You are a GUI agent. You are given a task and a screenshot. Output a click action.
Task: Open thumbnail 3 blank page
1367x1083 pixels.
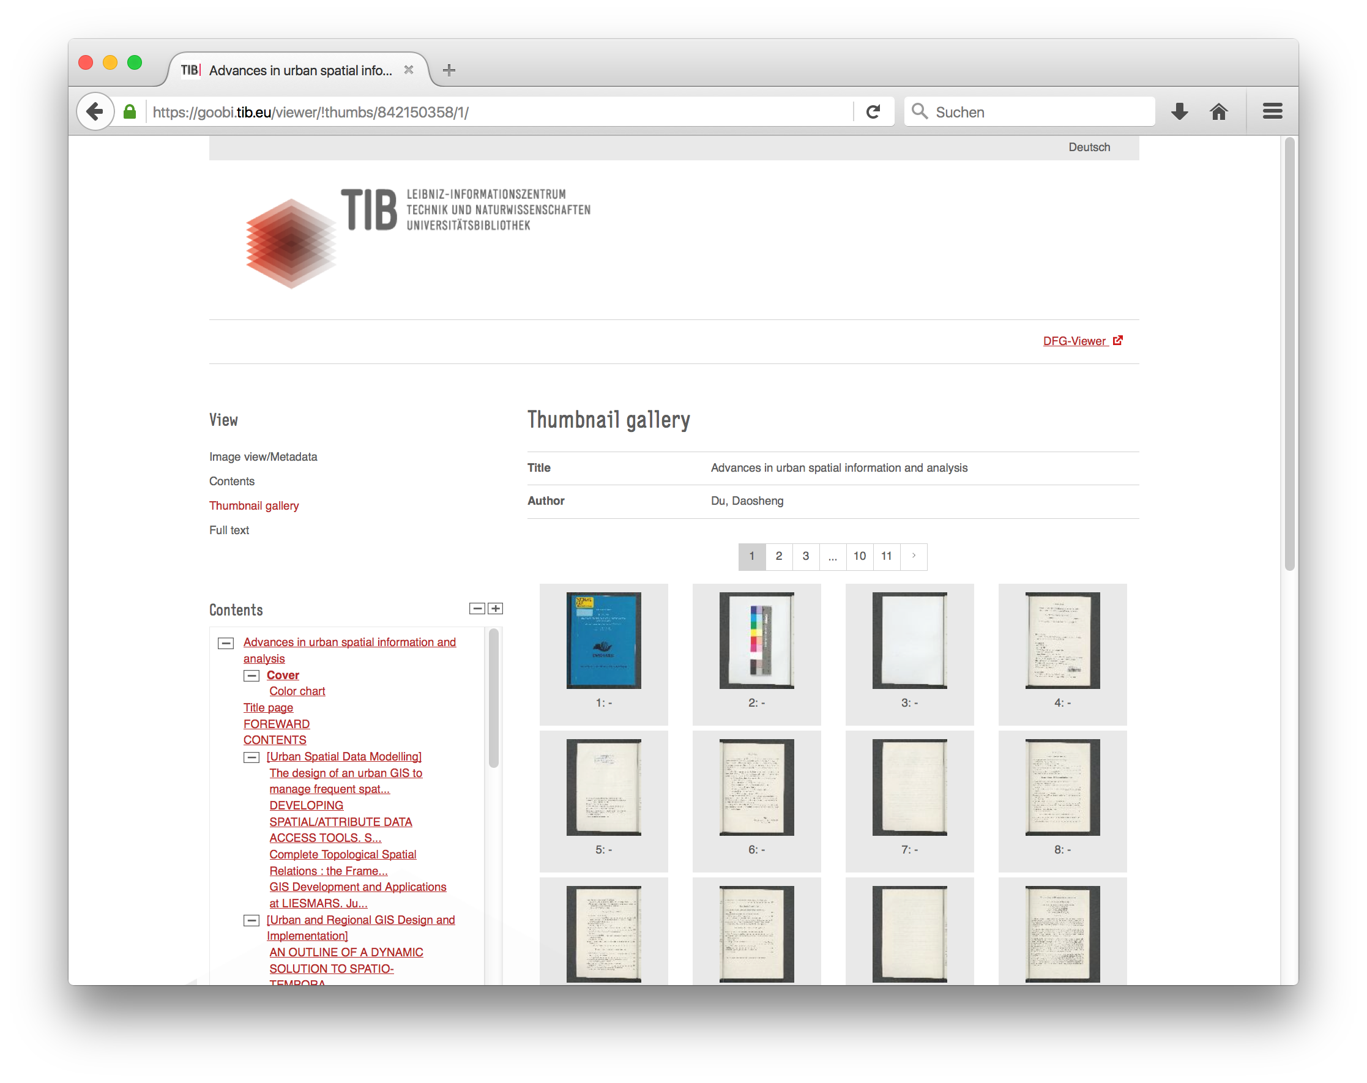(909, 641)
